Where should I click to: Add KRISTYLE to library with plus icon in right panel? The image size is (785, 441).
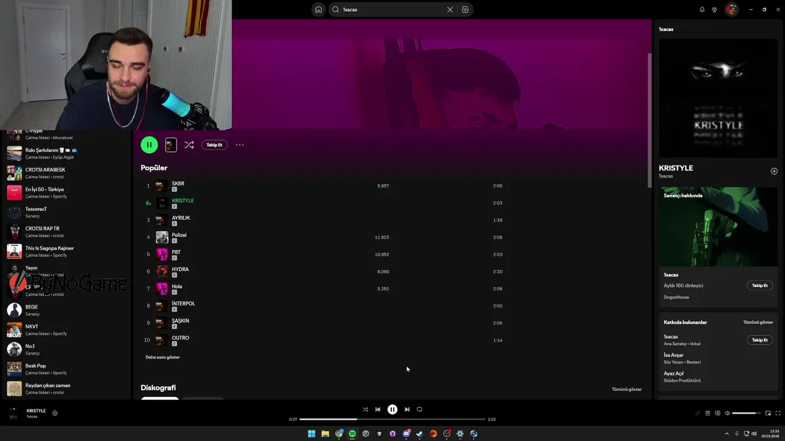[x=774, y=171]
